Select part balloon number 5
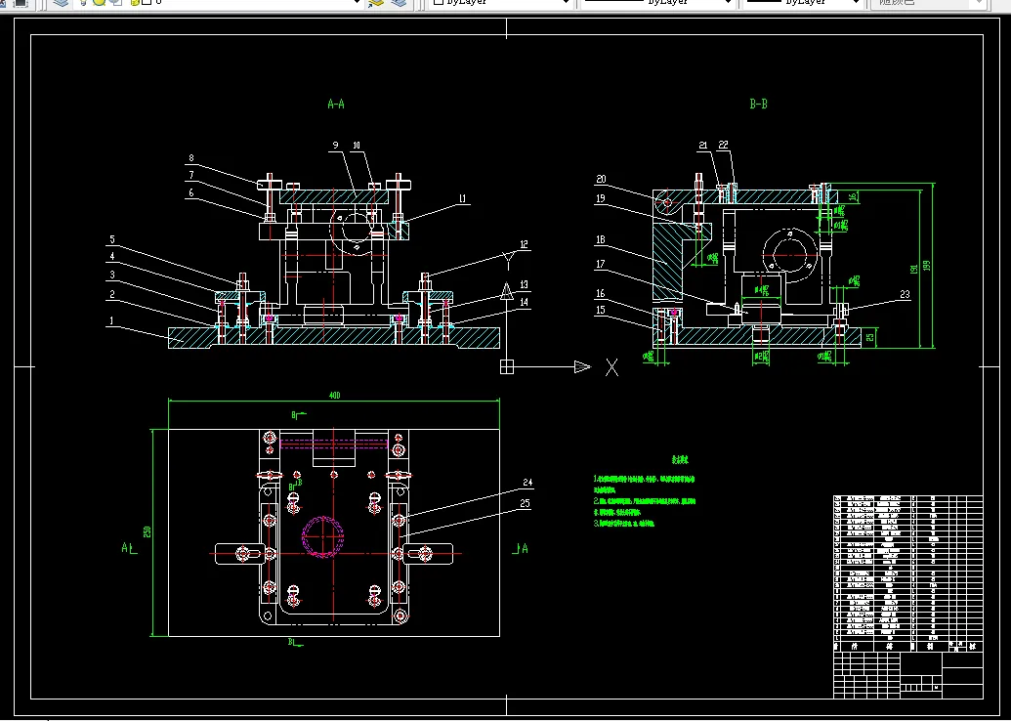1011x721 pixels. [x=112, y=239]
